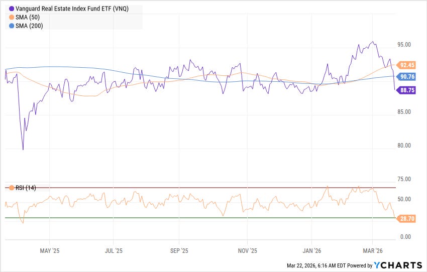Select the Vanguard Real Estate Index Fund legend label

(72, 9)
